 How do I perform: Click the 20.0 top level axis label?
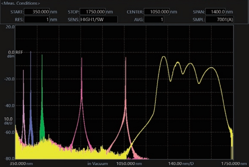click(10, 27)
